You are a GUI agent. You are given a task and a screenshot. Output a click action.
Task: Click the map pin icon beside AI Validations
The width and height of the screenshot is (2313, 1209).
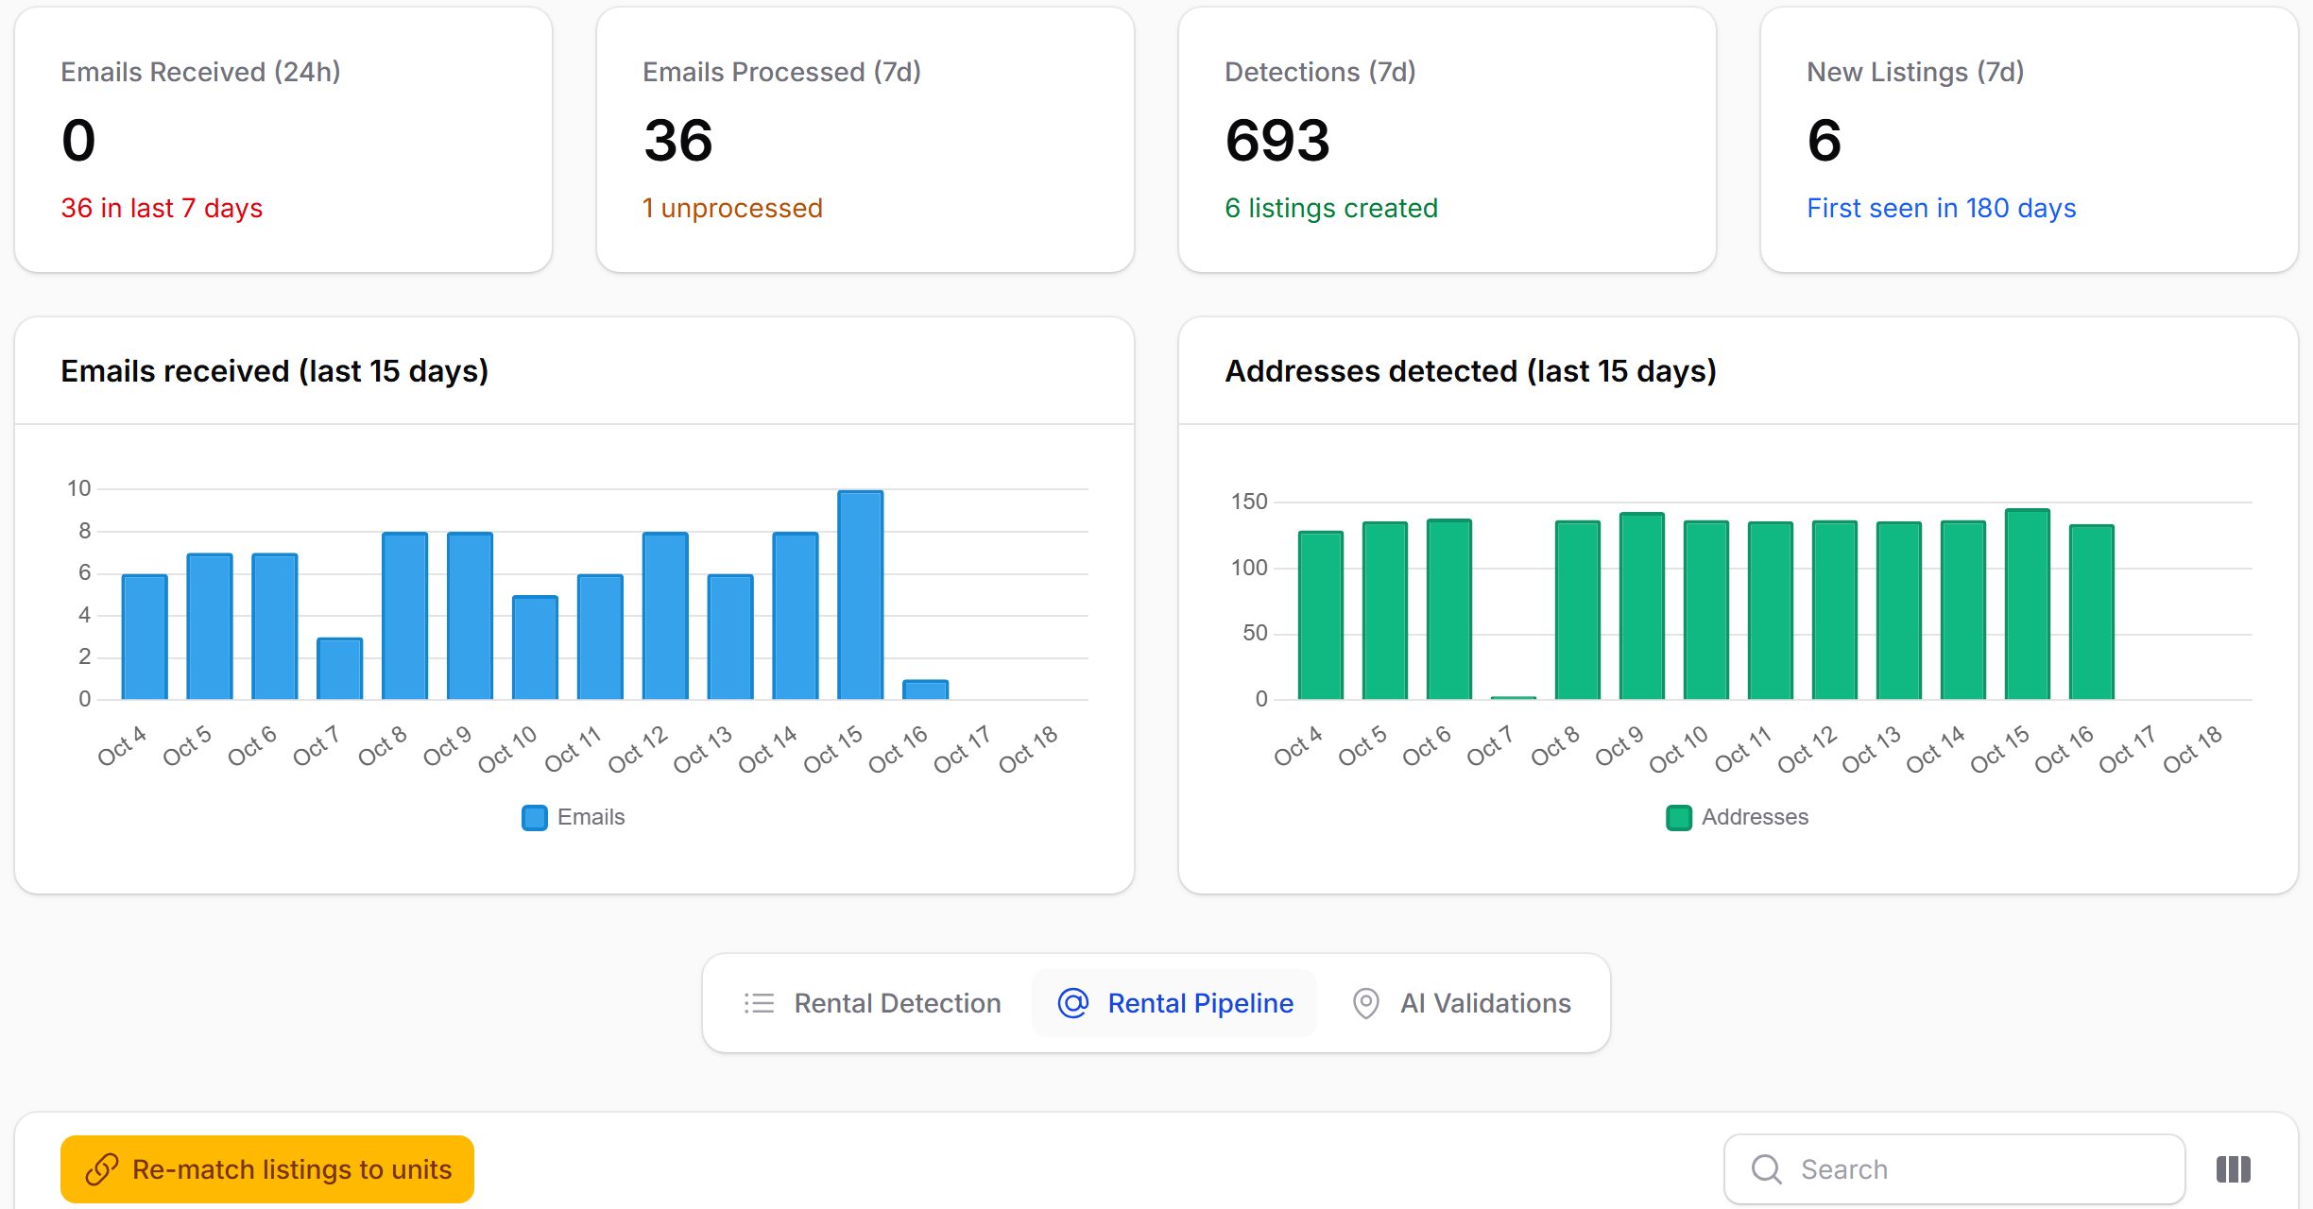1366,1003
